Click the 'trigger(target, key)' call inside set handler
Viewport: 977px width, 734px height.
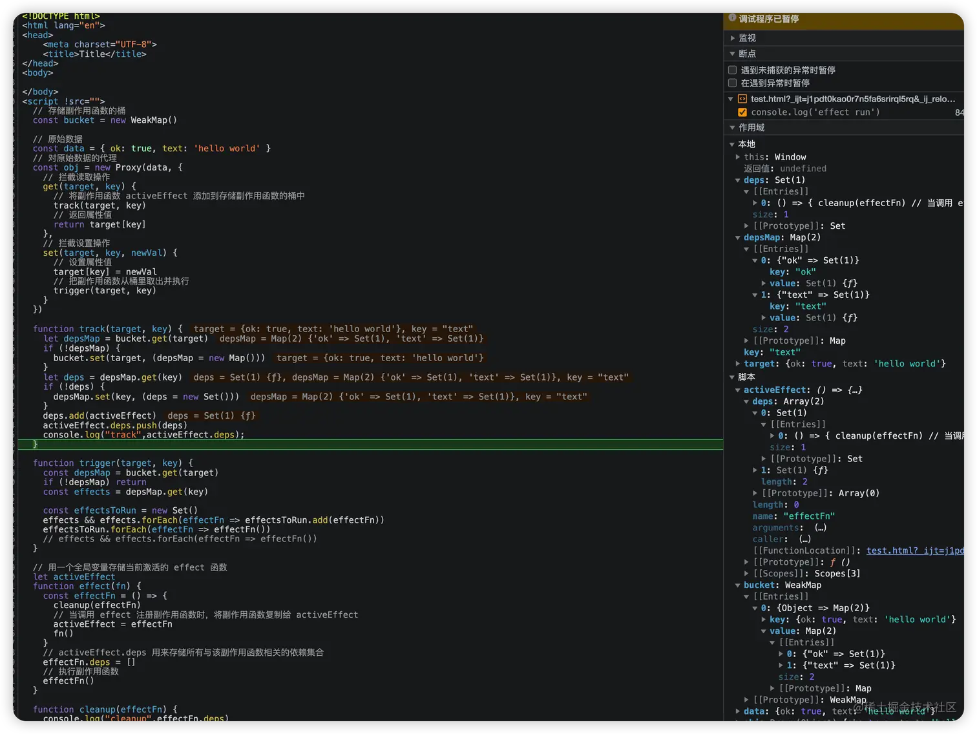click(105, 291)
